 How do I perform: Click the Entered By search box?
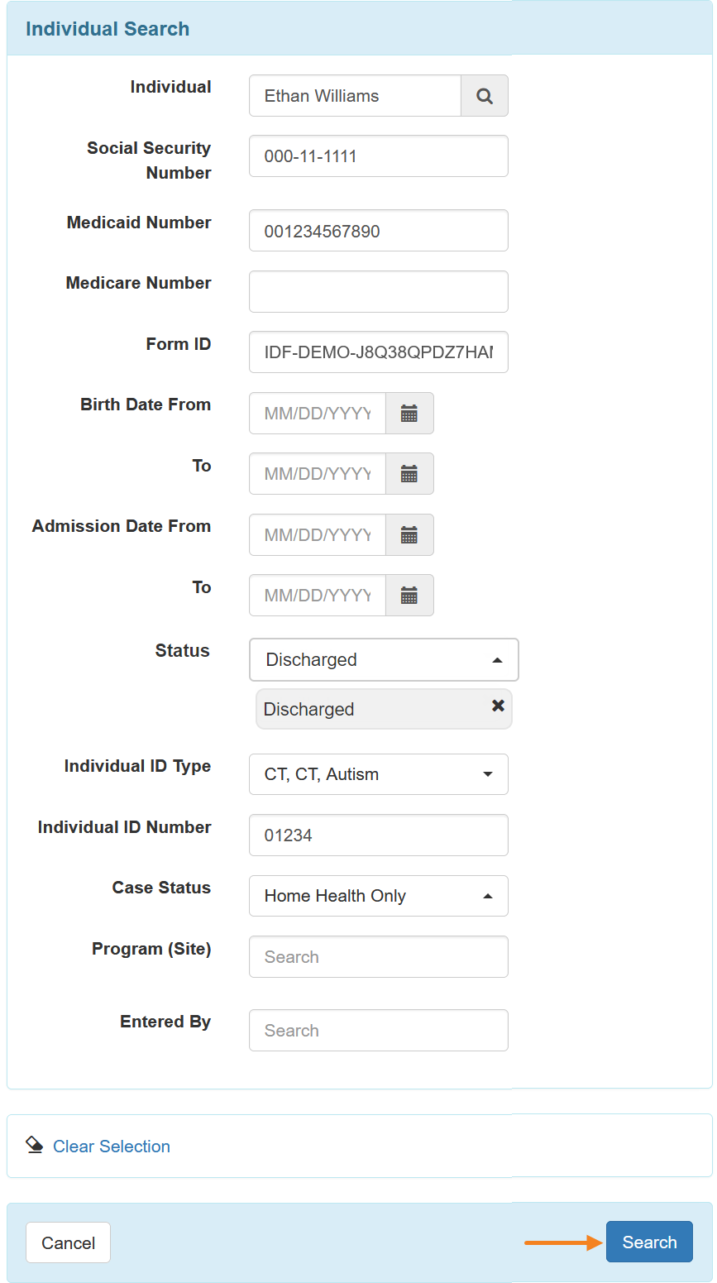click(x=378, y=1031)
